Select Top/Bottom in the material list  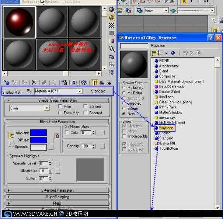(168, 149)
